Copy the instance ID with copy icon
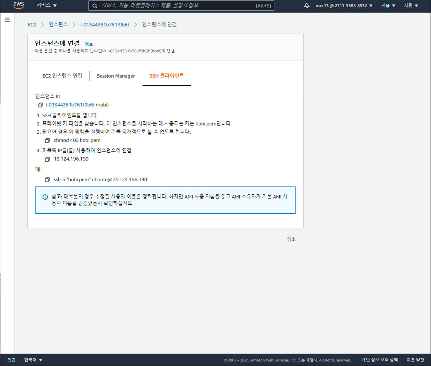This screenshot has height=366, width=431. 40,105
